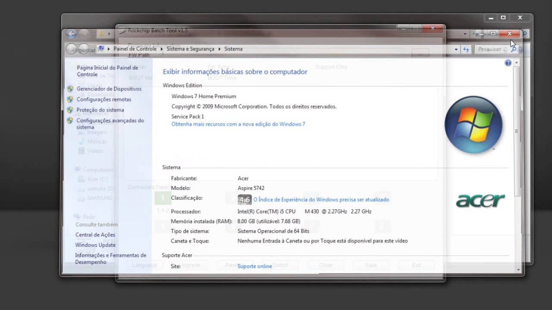Click Copyright 2009 Microsoft Corporation text
This screenshot has width=552, height=310.
pyautogui.click(x=254, y=106)
